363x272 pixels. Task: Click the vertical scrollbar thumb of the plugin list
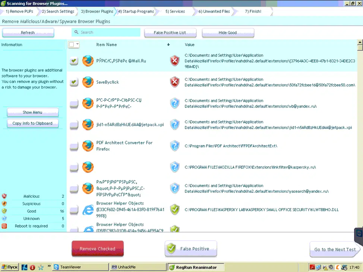click(360, 48)
